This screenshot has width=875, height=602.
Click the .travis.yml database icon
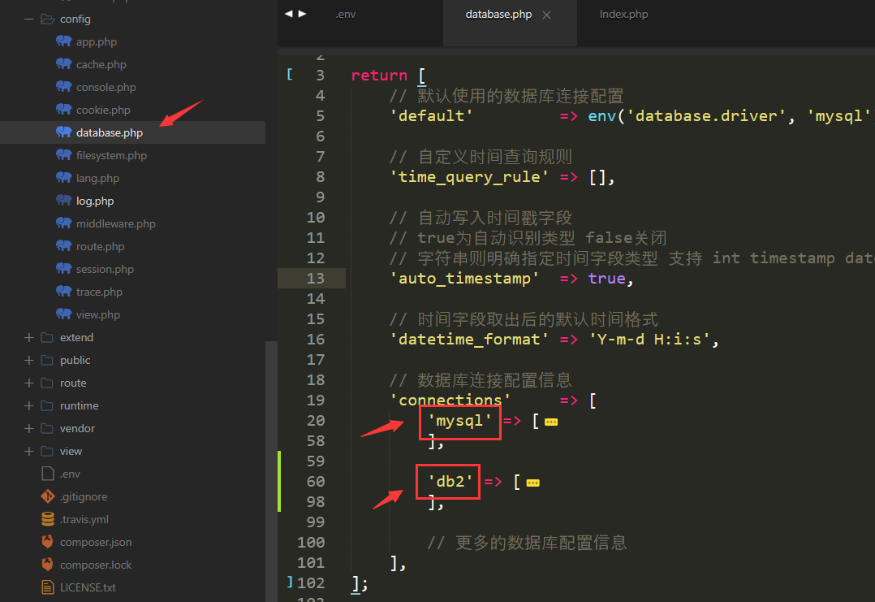(x=48, y=519)
